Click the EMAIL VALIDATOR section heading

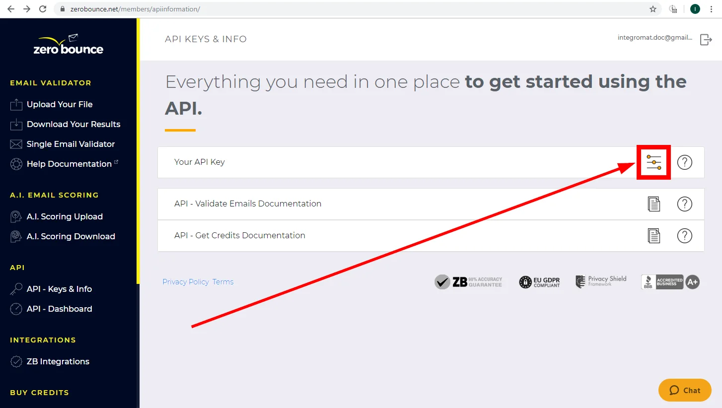[51, 83]
